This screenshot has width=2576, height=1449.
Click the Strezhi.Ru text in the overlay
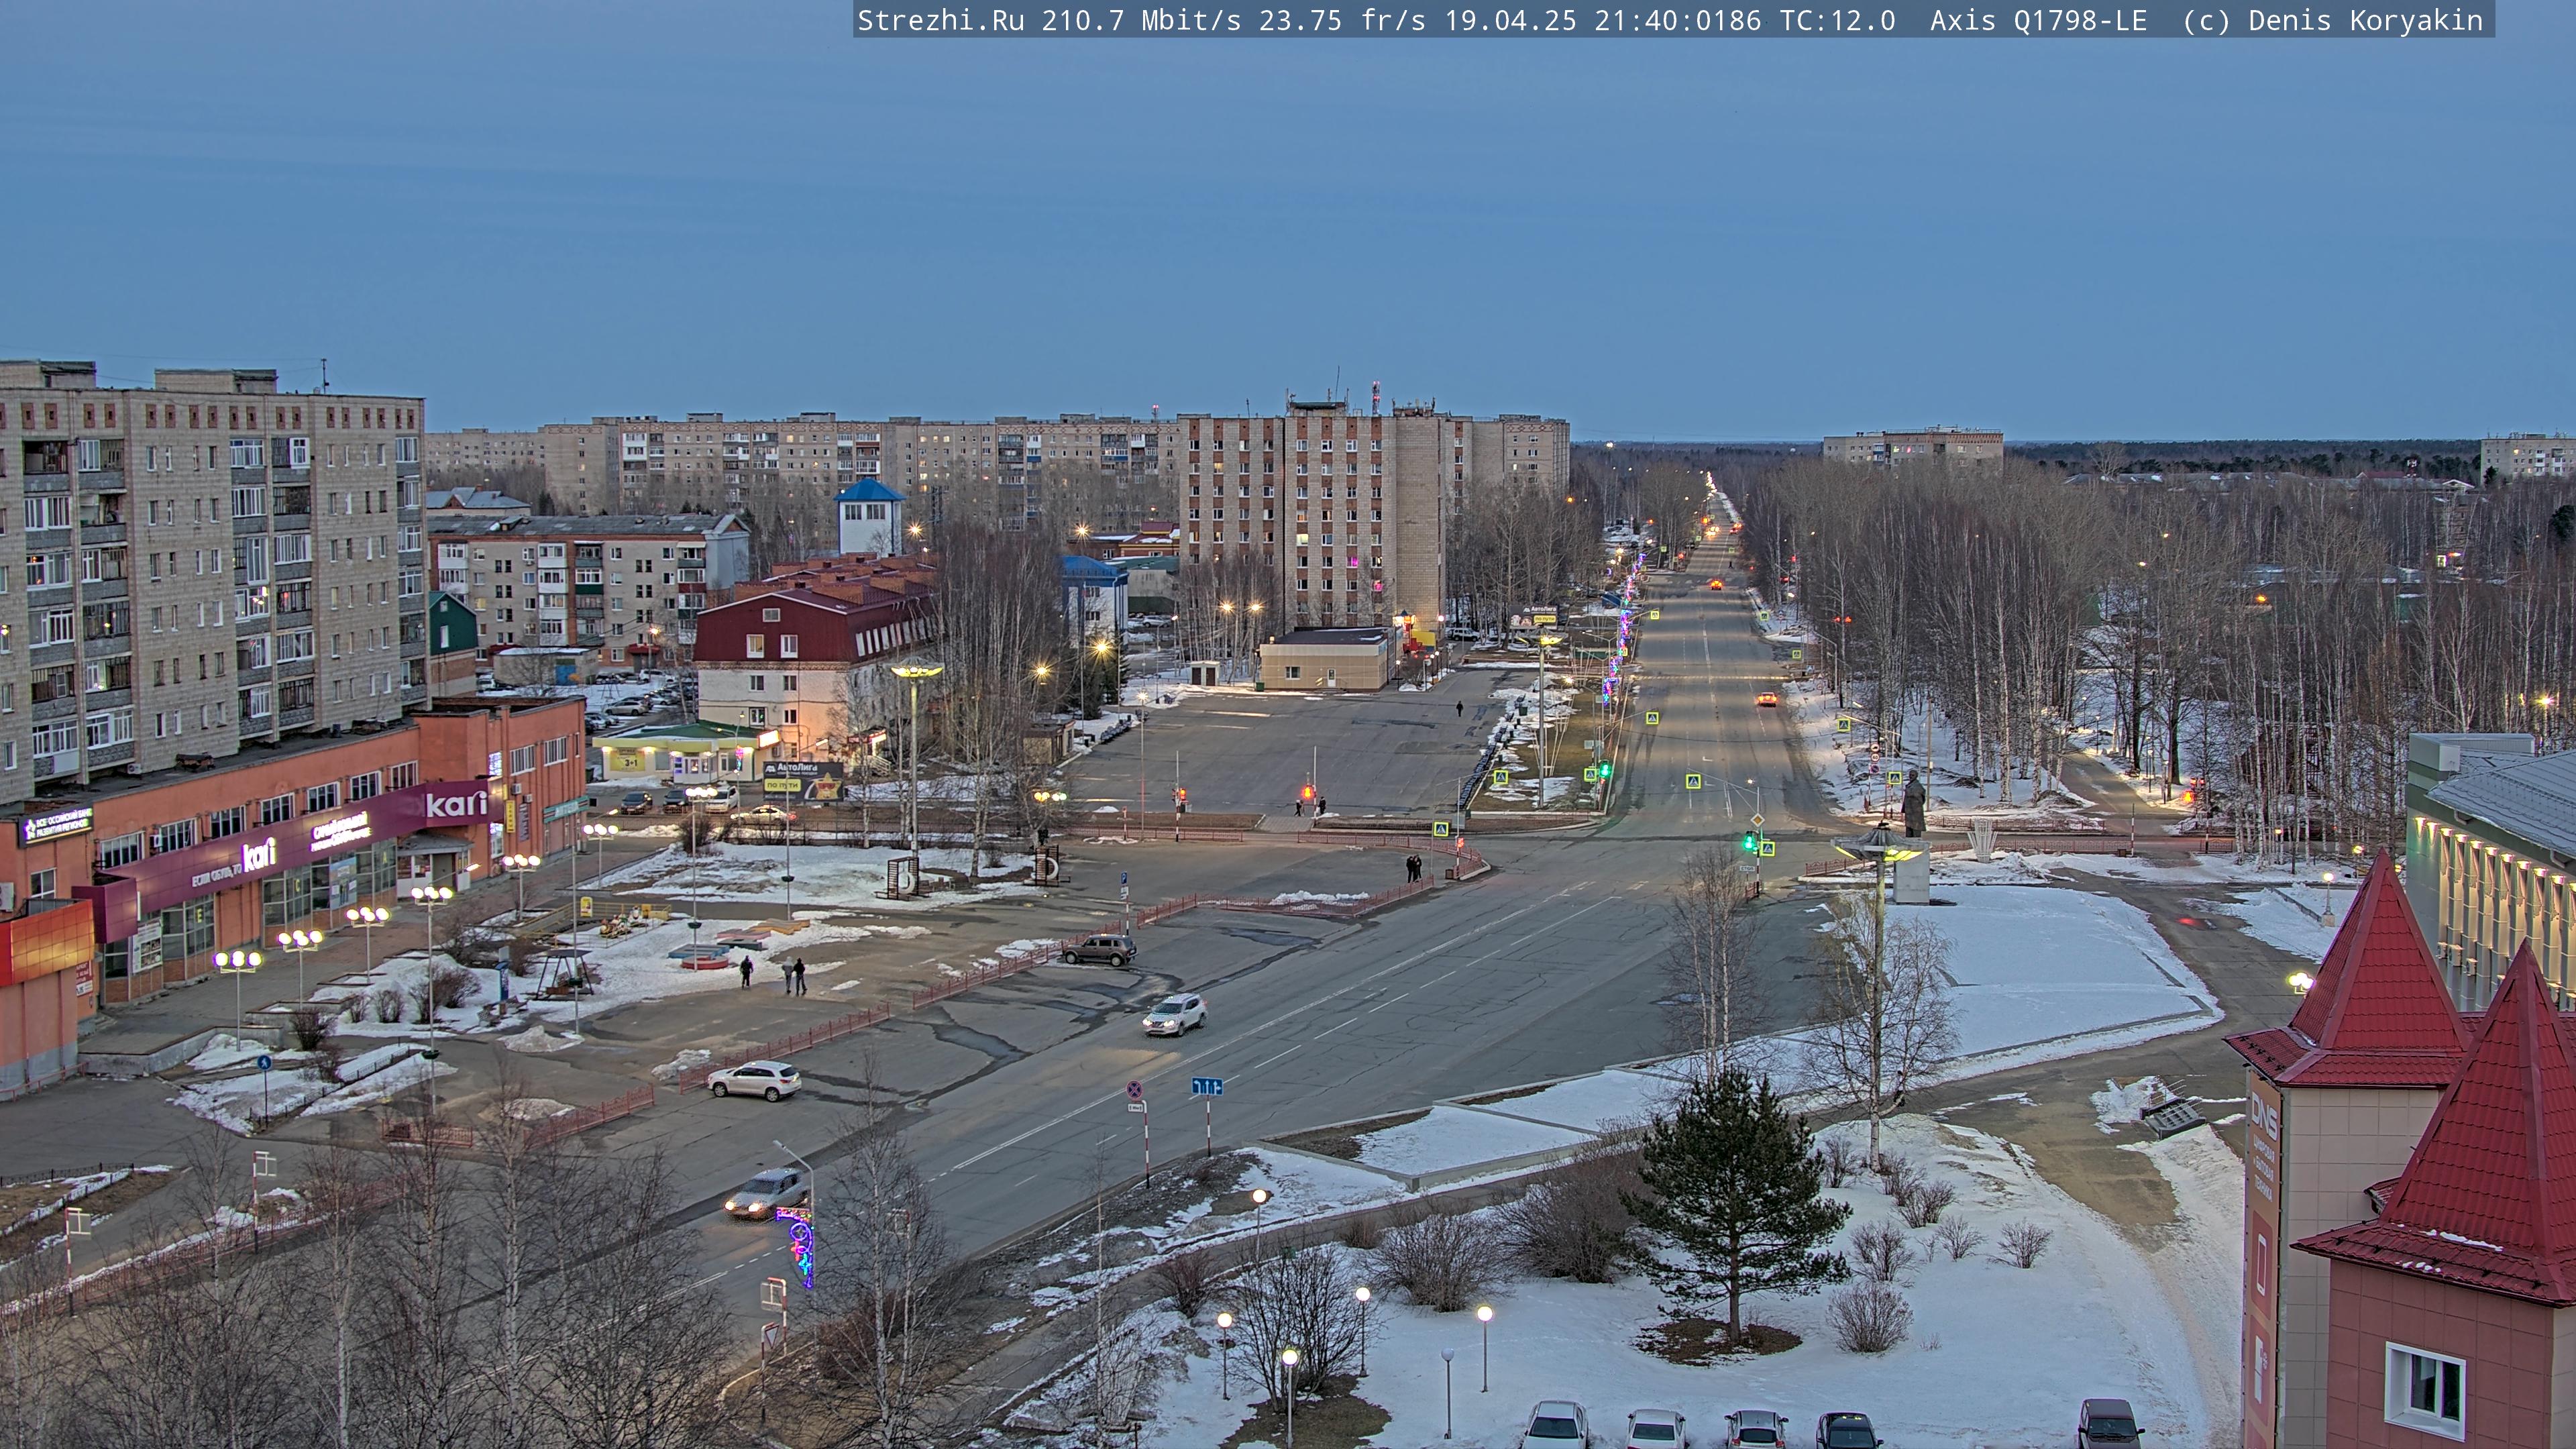(x=940, y=21)
